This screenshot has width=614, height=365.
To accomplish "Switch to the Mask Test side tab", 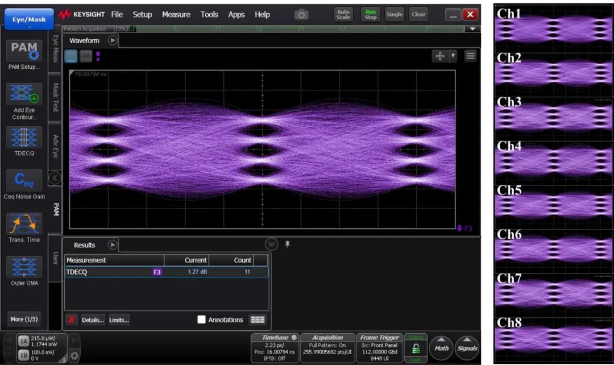I will [56, 97].
